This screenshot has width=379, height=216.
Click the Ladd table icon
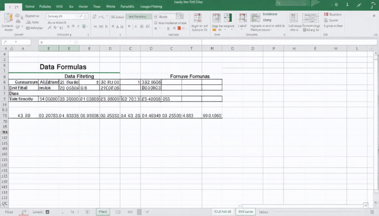tap(243, 18)
